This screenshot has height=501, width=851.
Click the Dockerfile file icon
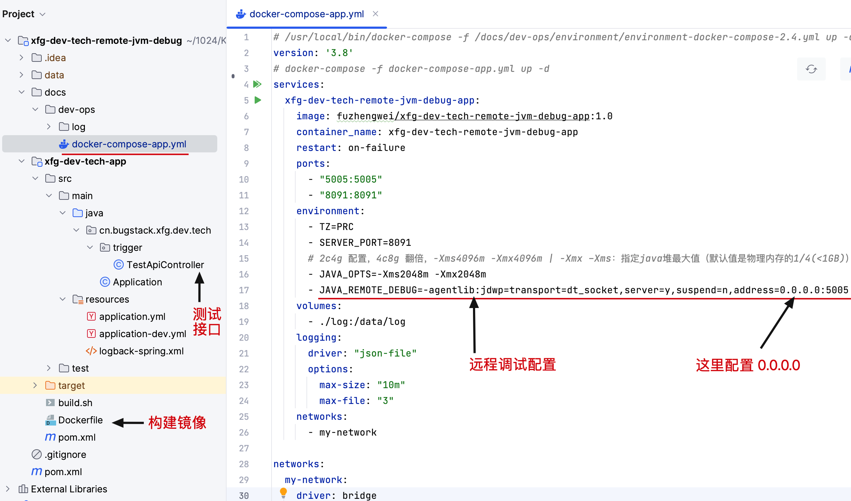[50, 420]
